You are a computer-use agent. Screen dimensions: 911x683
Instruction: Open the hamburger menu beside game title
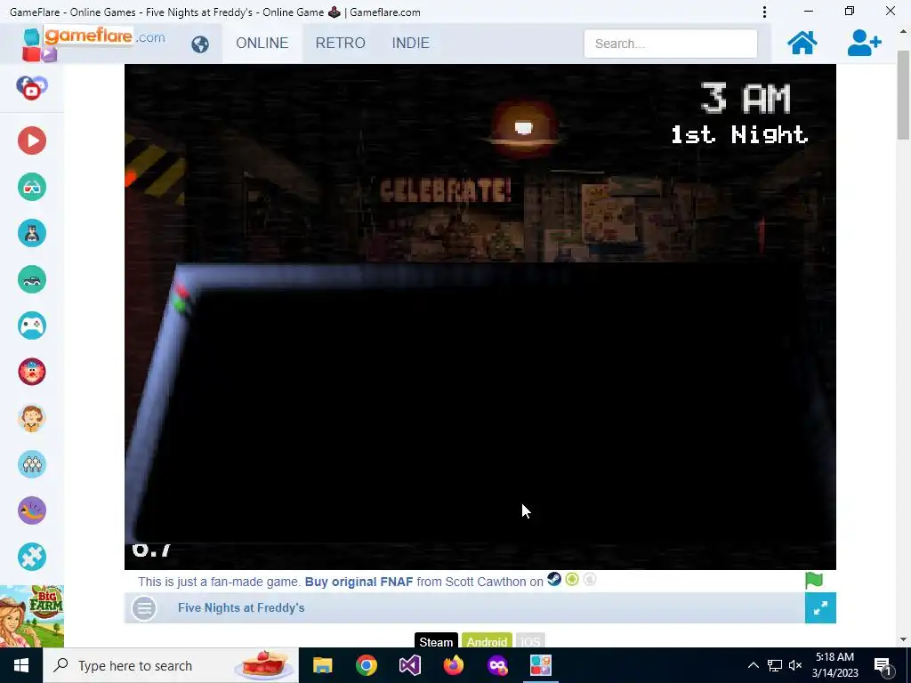[144, 608]
